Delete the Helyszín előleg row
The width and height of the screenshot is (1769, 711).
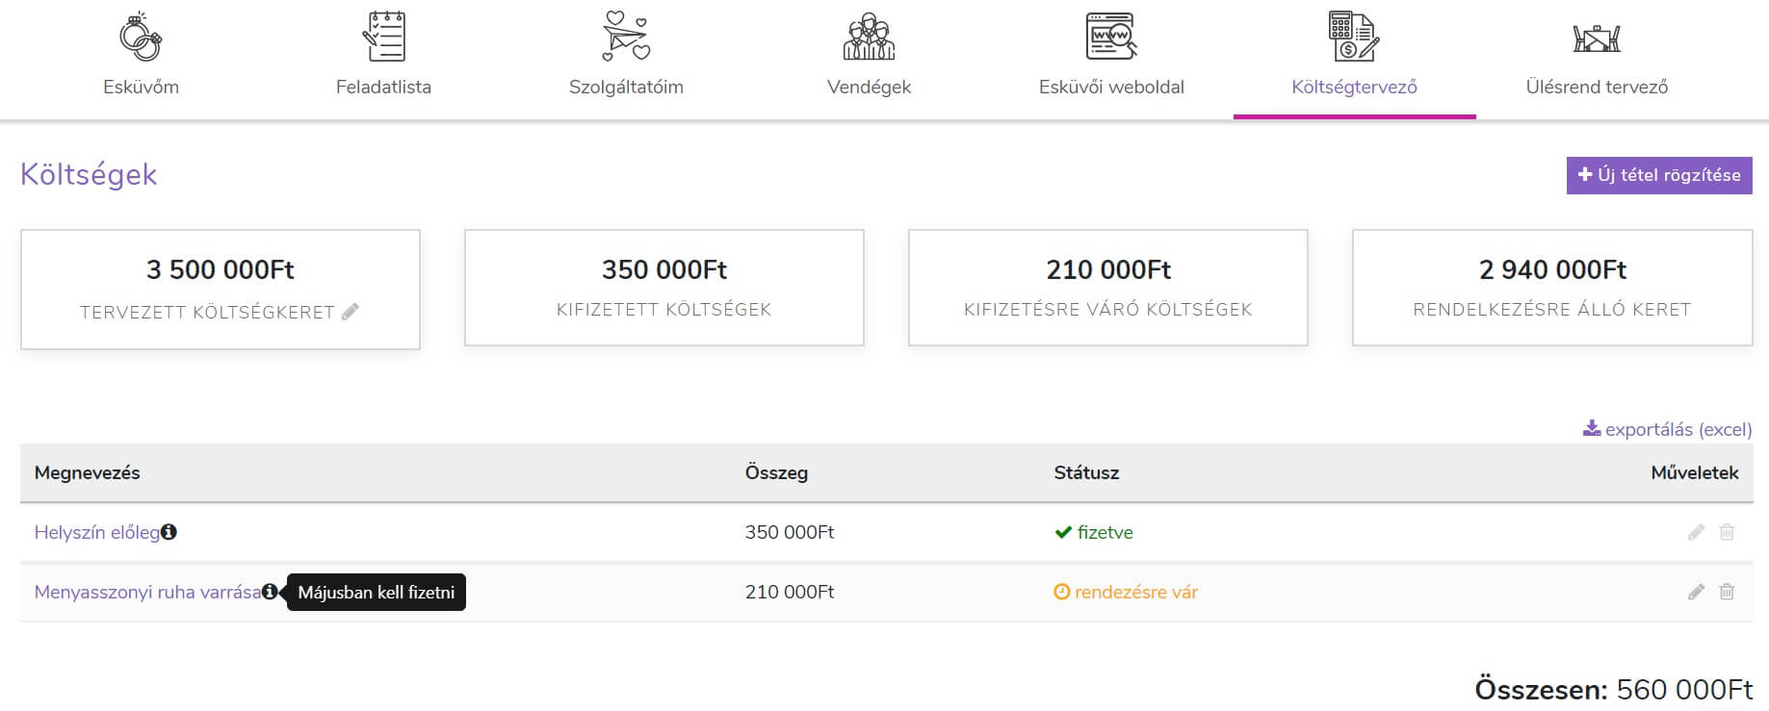click(1728, 532)
